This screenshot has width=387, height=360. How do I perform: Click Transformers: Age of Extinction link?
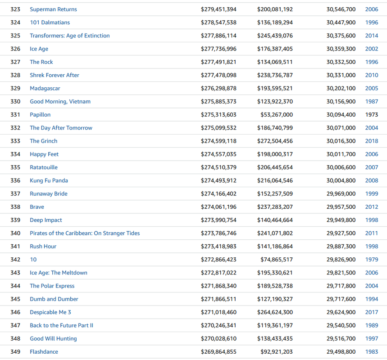[69, 36]
